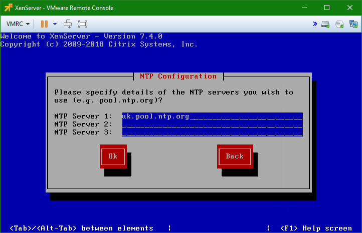Expand the device toolbar chevron
Screen dimensions: 362x233
tap(315, 23)
